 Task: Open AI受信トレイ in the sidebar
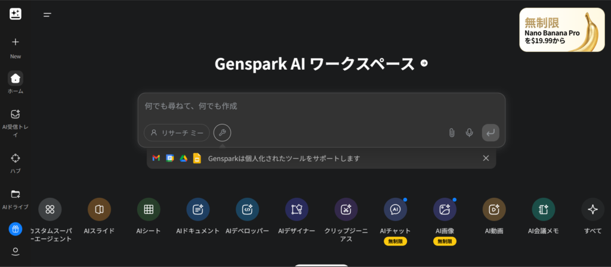tap(16, 114)
